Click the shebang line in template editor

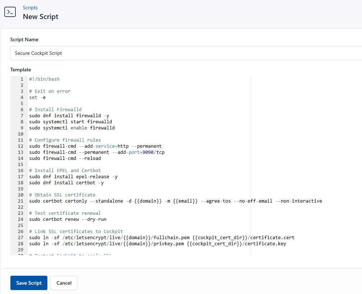(x=44, y=79)
